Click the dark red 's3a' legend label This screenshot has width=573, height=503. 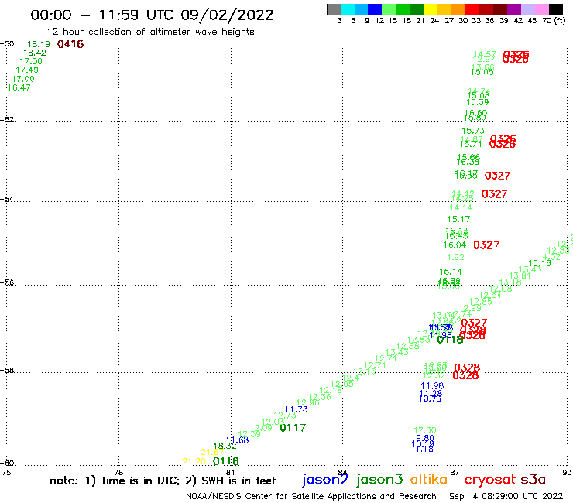[x=533, y=480]
